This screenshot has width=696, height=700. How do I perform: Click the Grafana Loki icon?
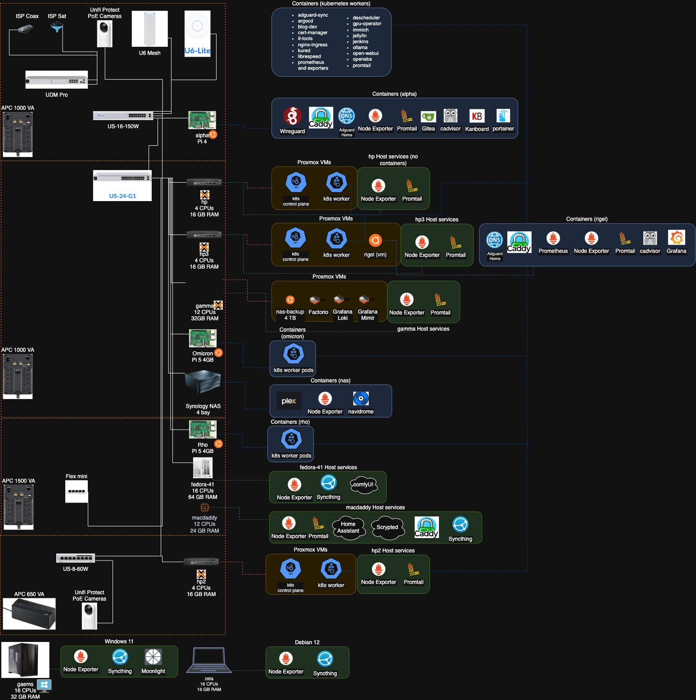[x=342, y=299]
